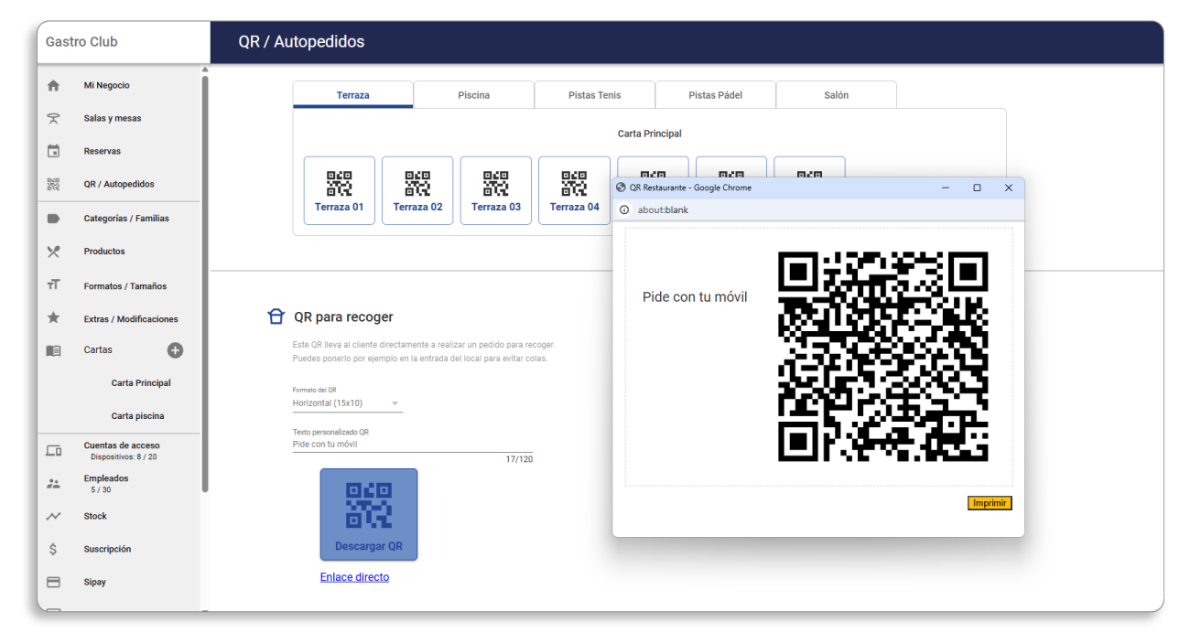This screenshot has width=1201, height=633.
Task: Open Productos in sidebar
Action: (104, 252)
